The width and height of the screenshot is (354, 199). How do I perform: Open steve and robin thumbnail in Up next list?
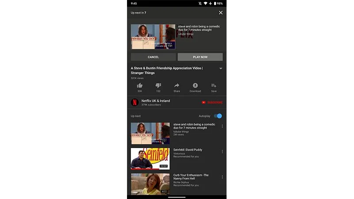[x=150, y=134]
